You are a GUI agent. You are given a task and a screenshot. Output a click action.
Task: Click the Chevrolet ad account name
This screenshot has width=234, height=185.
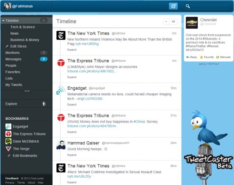click(x=208, y=20)
